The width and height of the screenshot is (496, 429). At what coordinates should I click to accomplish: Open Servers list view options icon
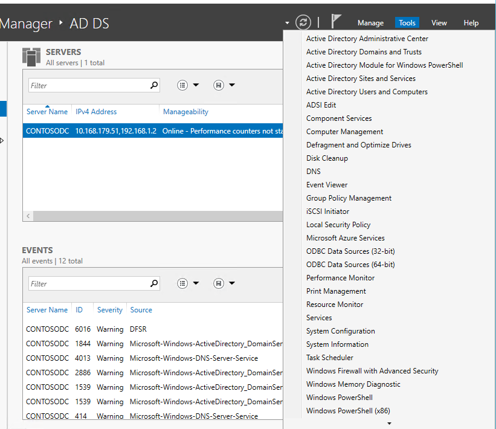pyautogui.click(x=182, y=85)
